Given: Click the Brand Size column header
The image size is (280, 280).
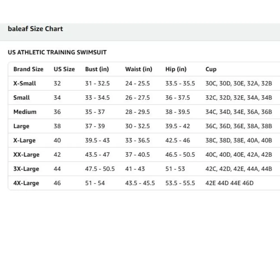Looking at the screenshot, I should (x=28, y=69).
